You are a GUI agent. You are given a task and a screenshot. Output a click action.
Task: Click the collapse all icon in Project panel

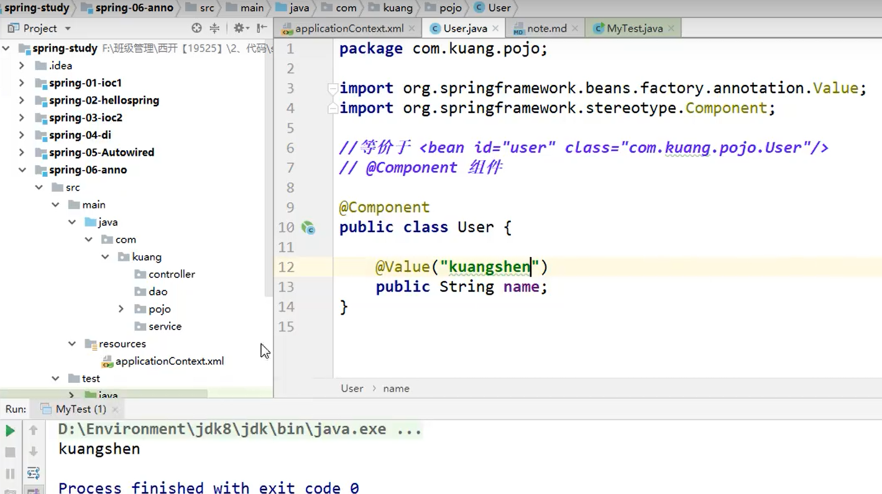click(214, 28)
